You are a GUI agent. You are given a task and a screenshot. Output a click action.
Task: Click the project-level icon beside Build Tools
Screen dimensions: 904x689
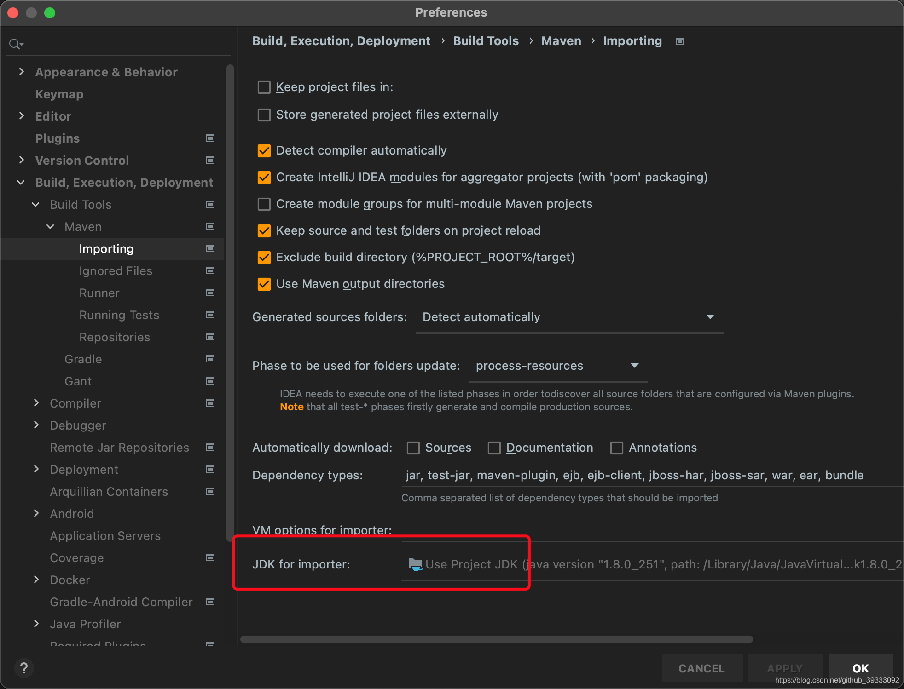[210, 204]
